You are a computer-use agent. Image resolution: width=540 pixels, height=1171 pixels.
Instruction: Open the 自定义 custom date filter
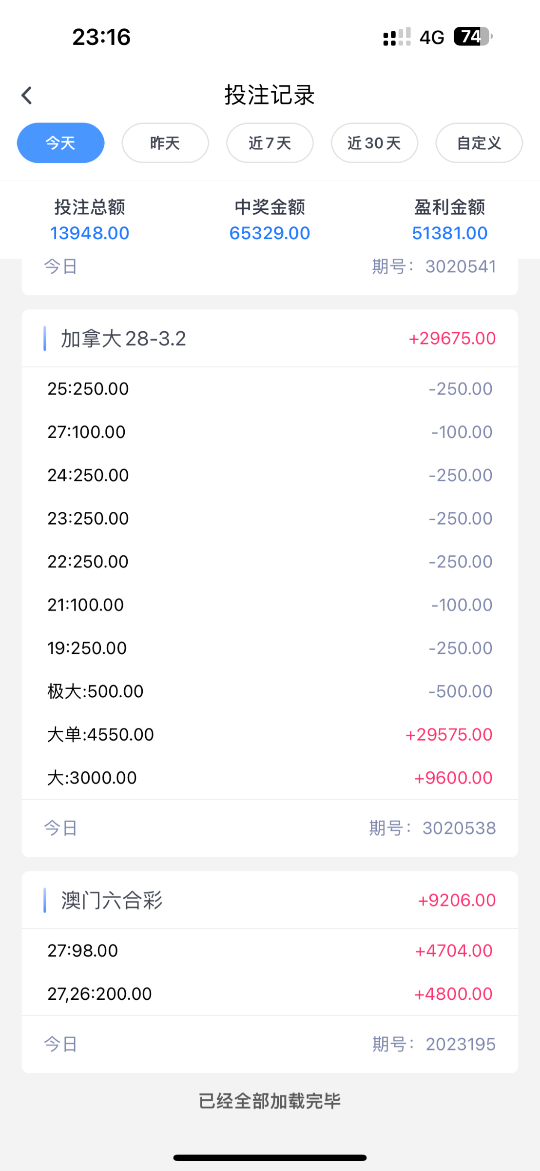(x=479, y=143)
